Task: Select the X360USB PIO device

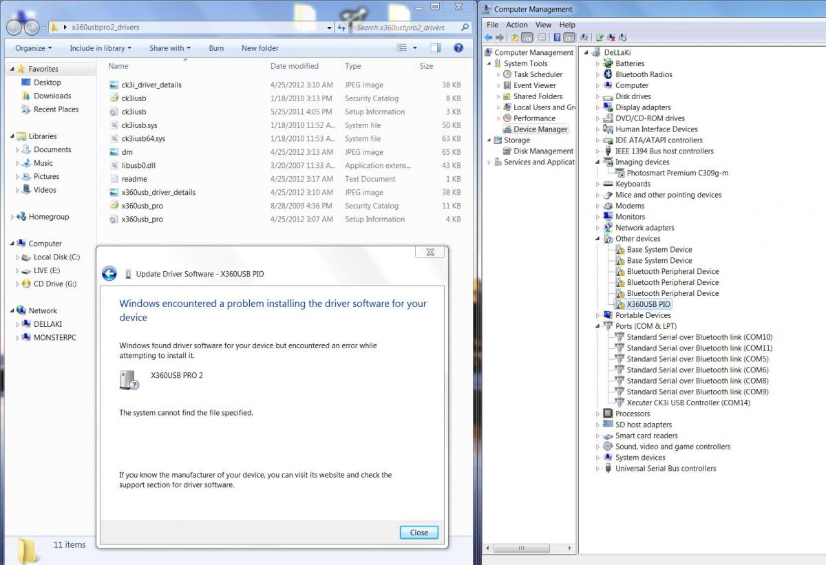Action: pos(648,304)
